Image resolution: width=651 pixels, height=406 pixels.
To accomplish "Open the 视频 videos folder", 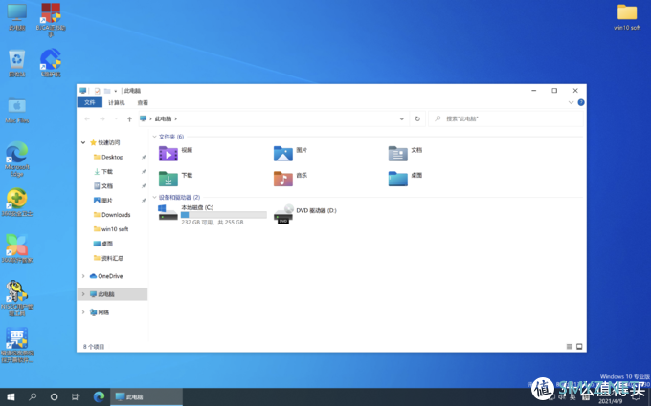I will click(175, 153).
